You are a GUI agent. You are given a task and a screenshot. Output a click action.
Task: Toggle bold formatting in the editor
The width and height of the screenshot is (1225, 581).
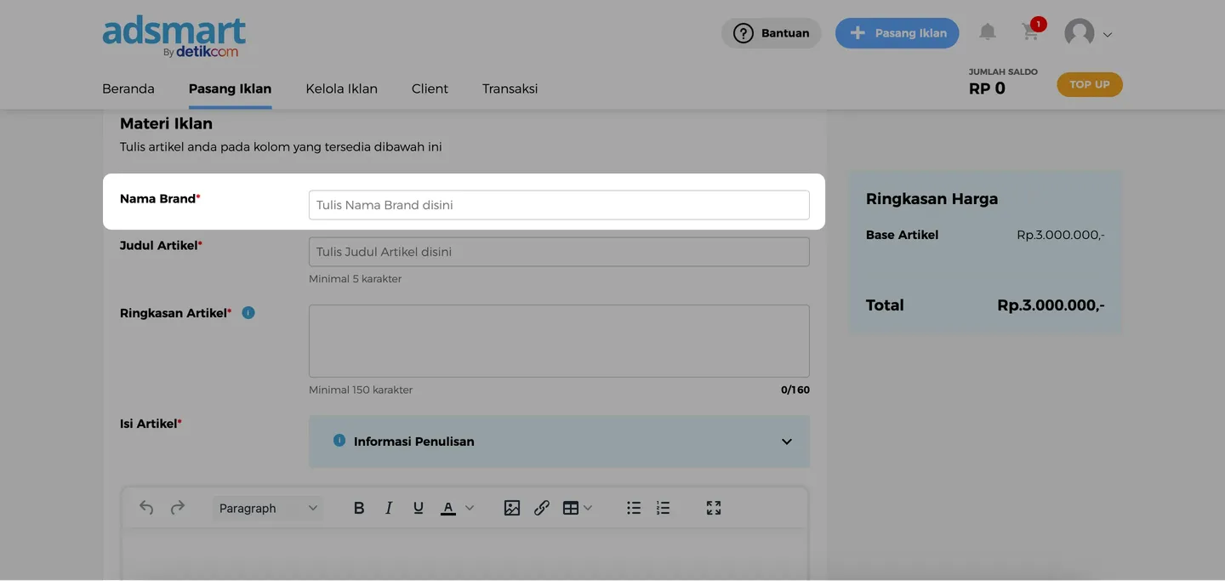pyautogui.click(x=359, y=508)
